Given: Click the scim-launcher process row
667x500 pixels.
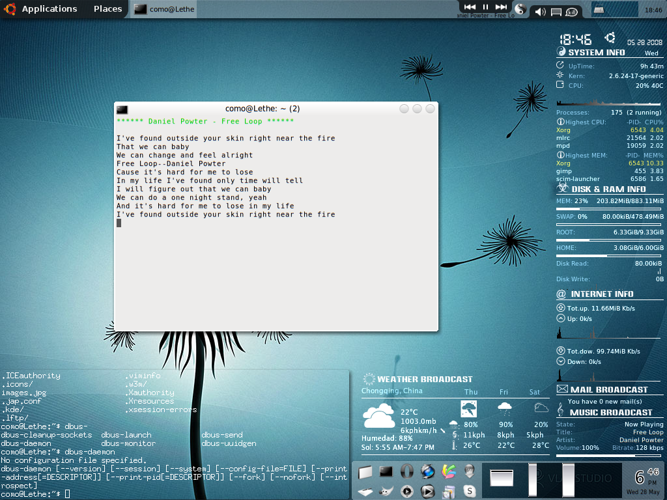Looking at the screenshot, I should click(610, 179).
